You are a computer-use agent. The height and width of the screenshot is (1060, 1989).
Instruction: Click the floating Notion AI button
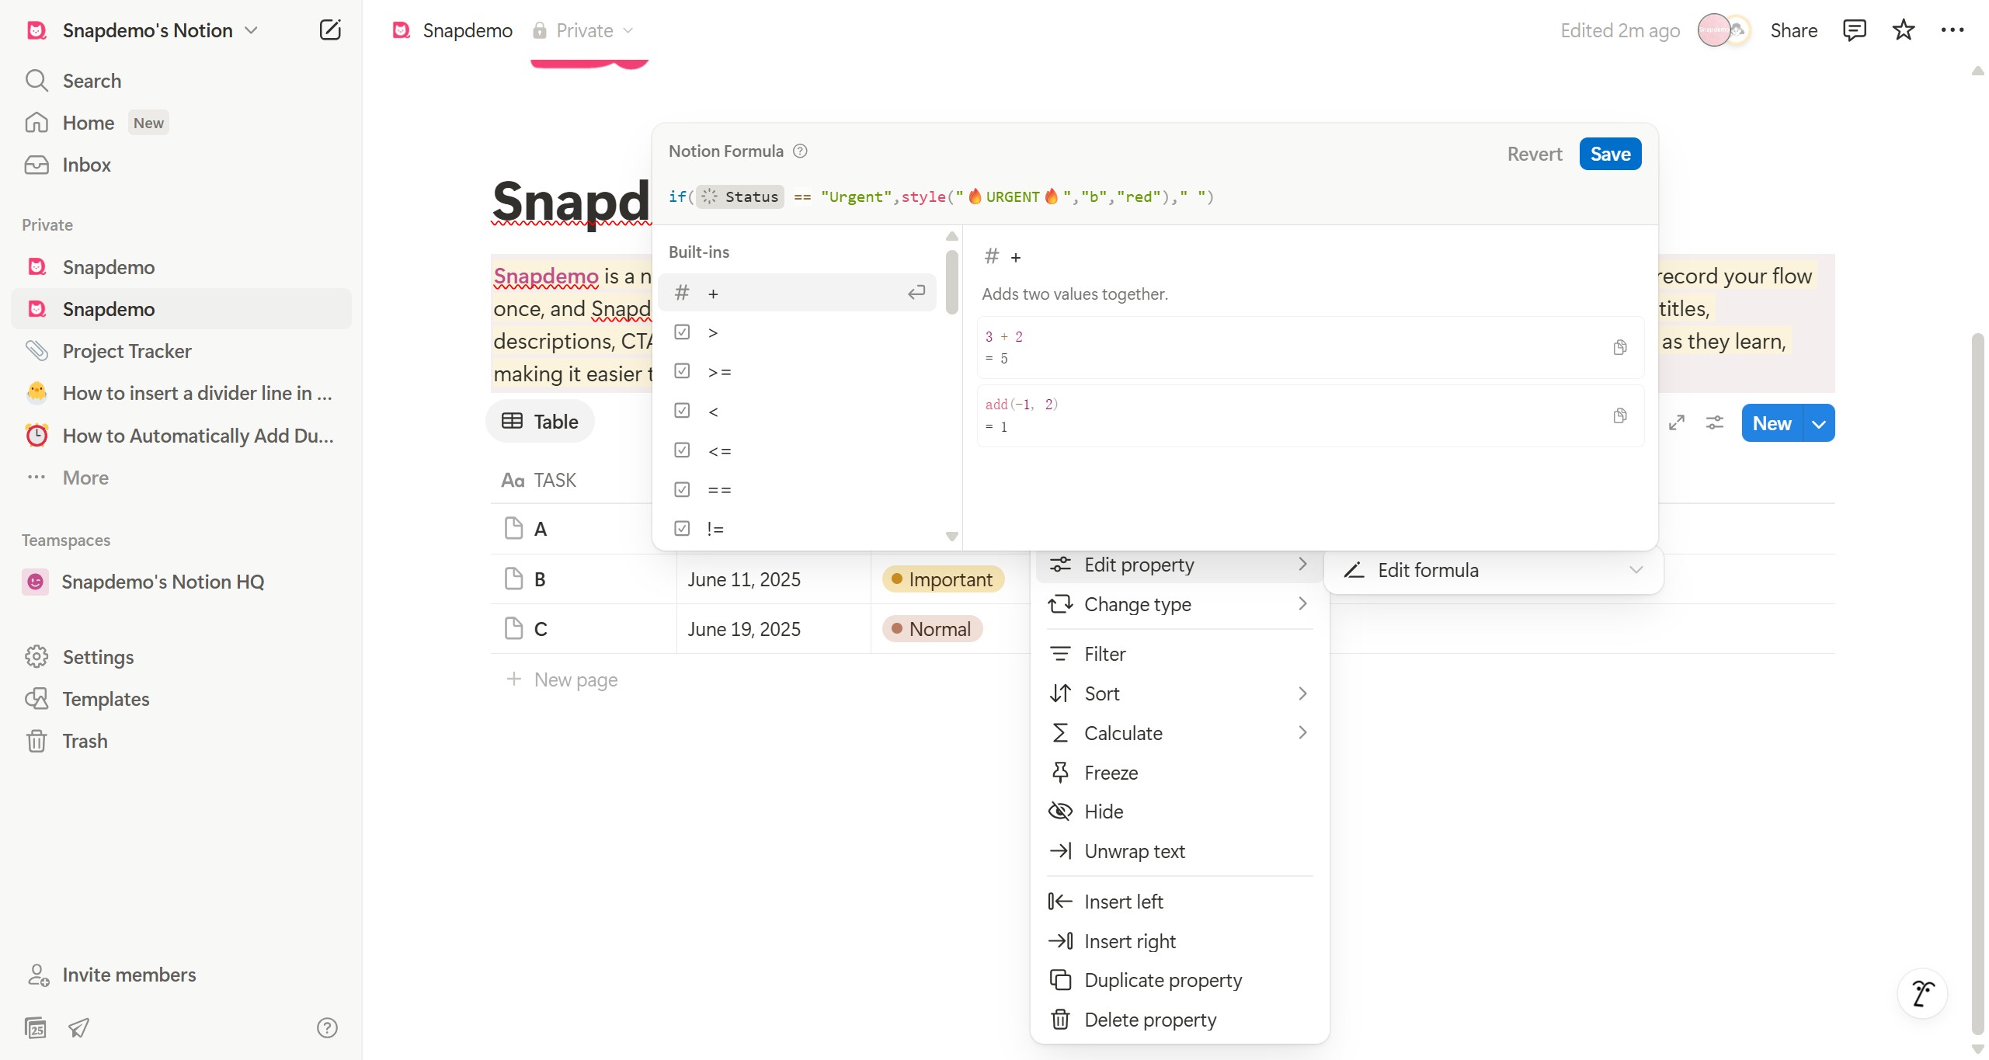[x=1921, y=993]
